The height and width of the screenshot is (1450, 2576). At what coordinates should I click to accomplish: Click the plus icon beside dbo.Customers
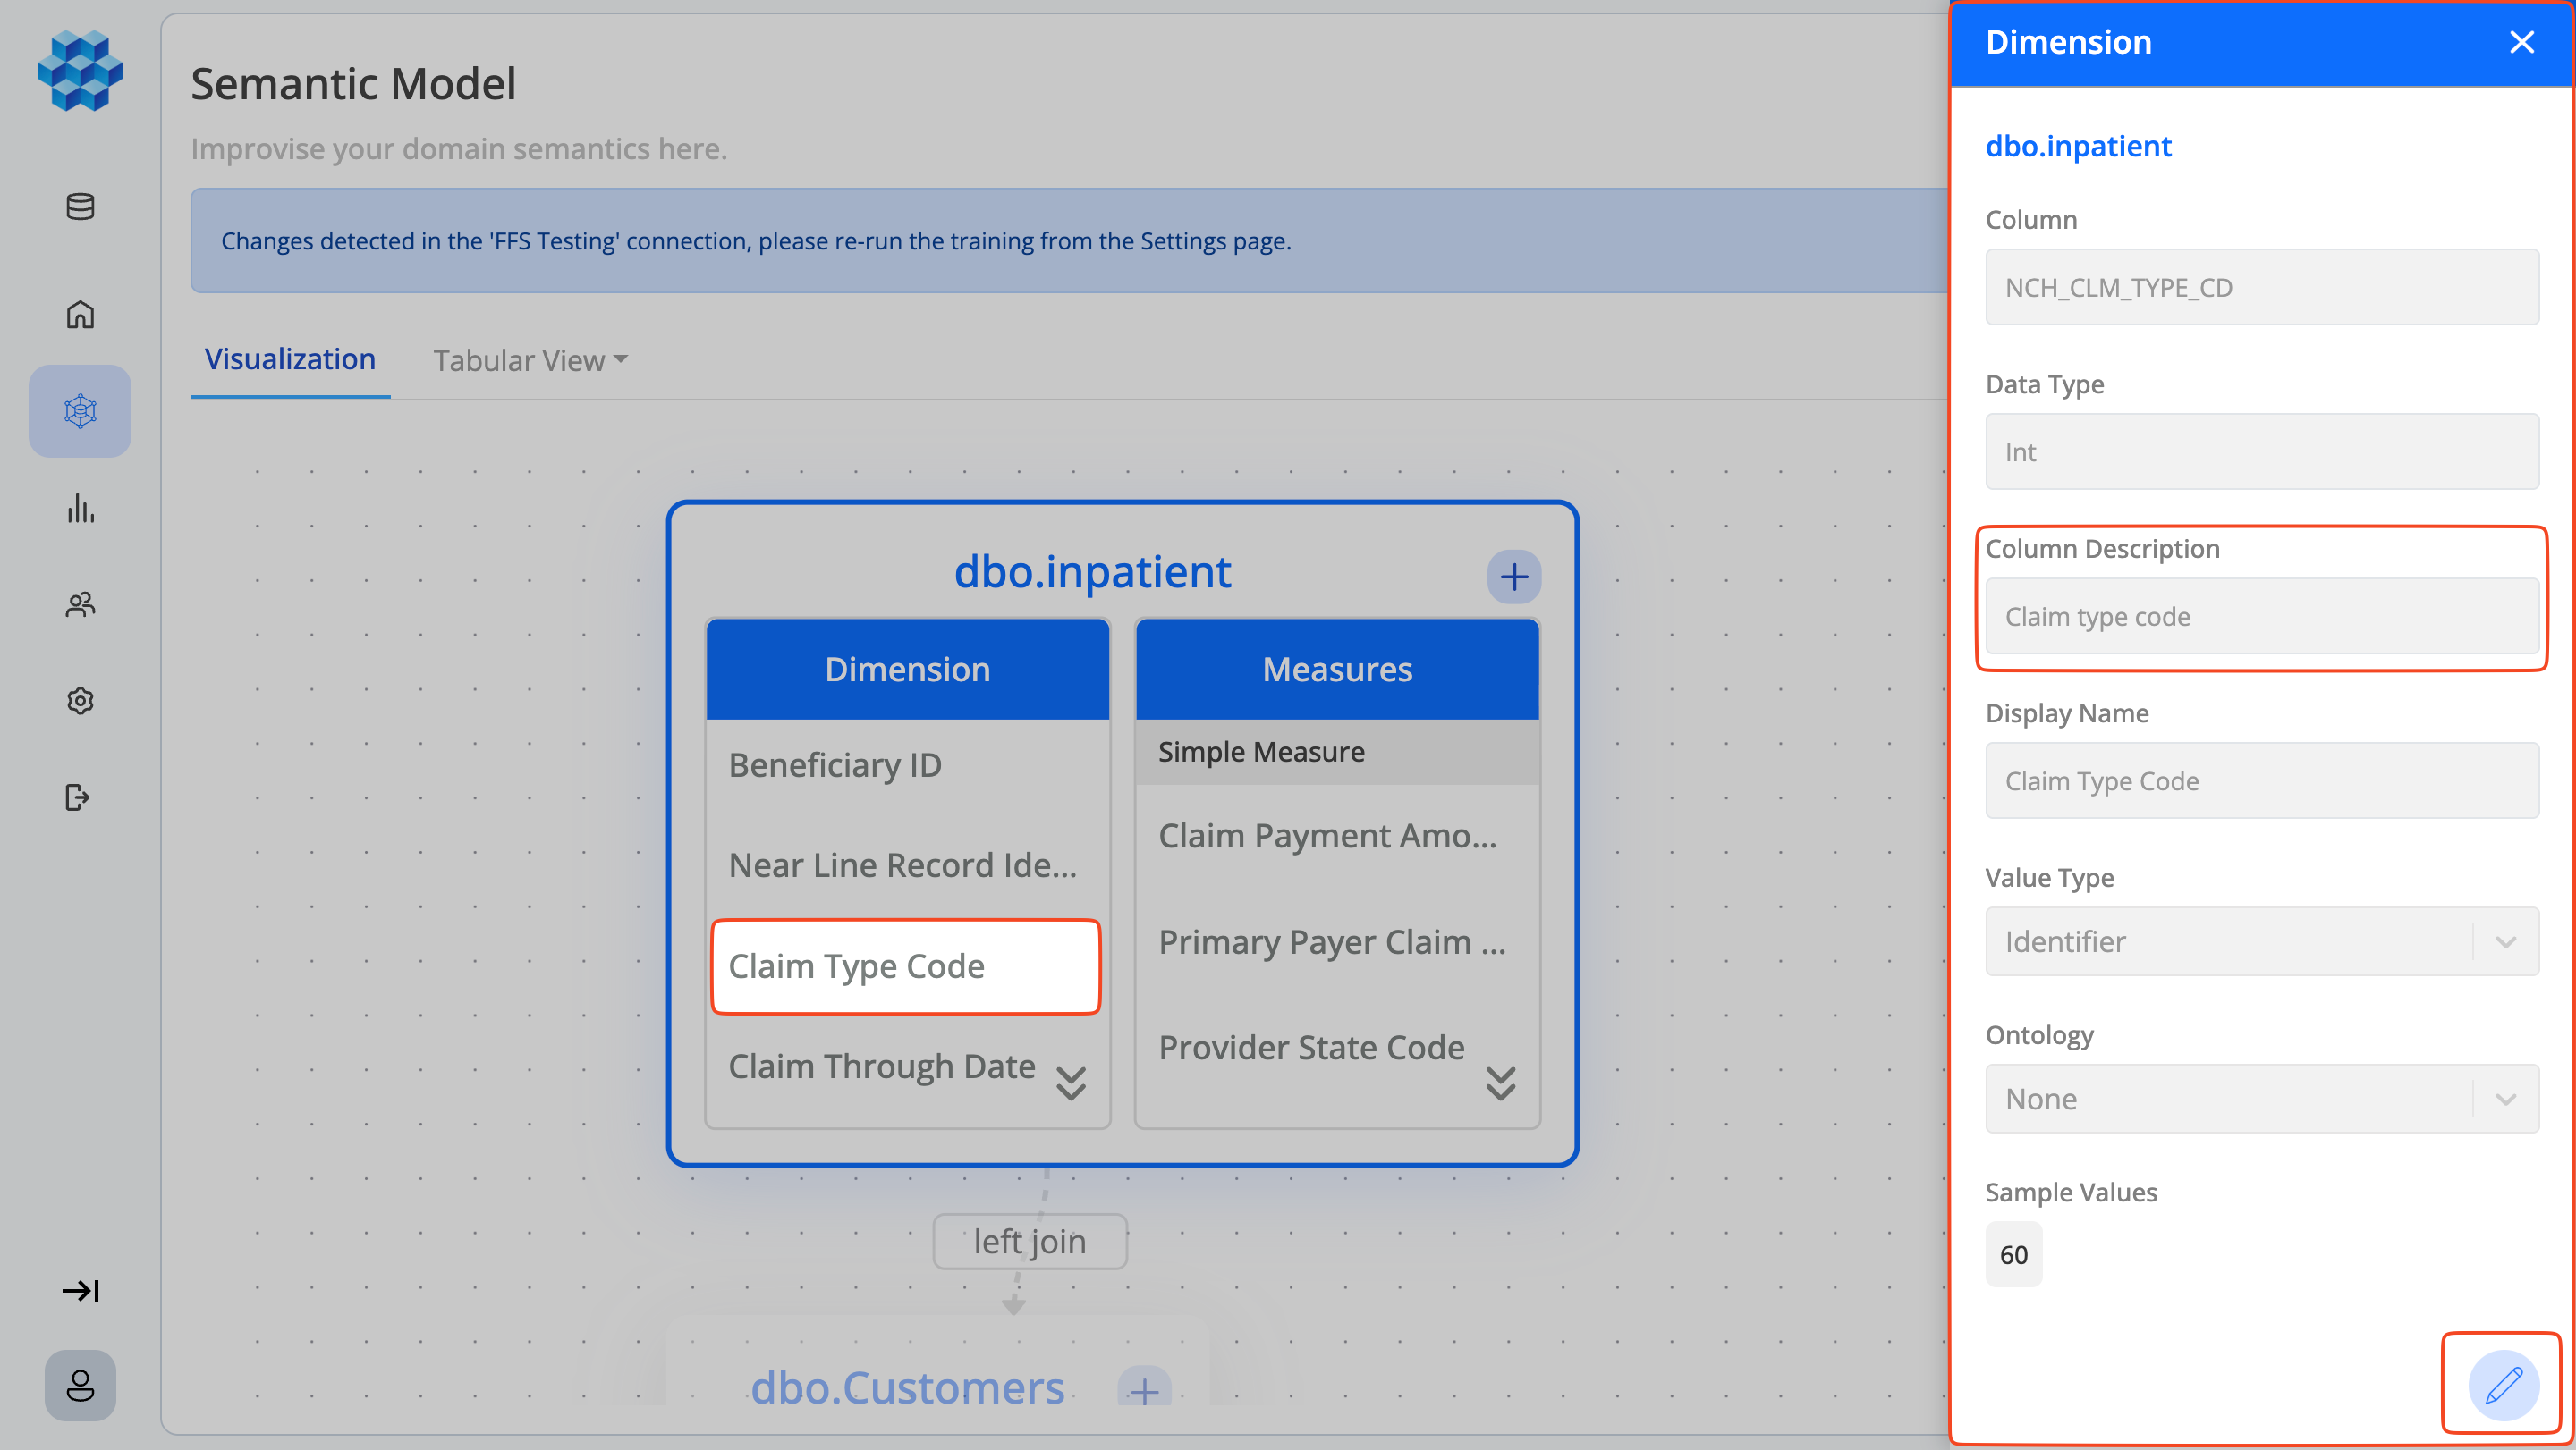1143,1389
